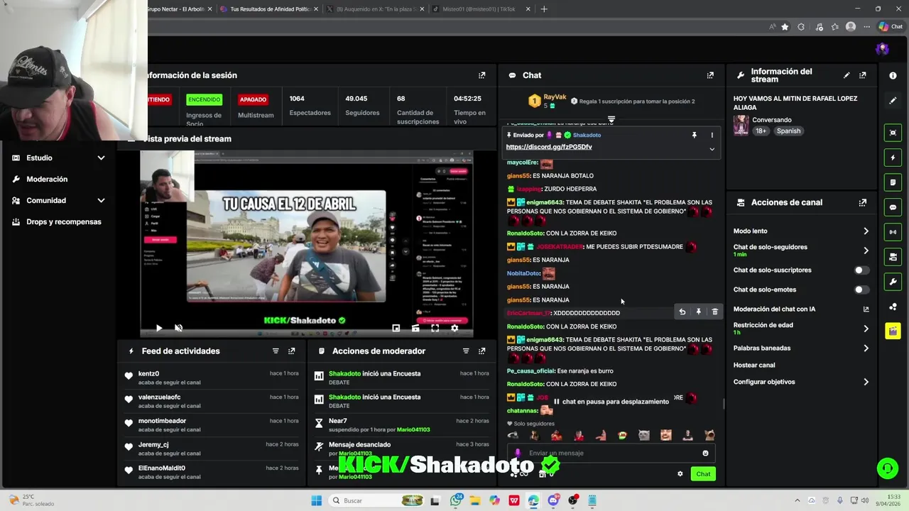The height and width of the screenshot is (511, 909).
Task: Open the emoji picker in chat input
Action: [x=705, y=453]
